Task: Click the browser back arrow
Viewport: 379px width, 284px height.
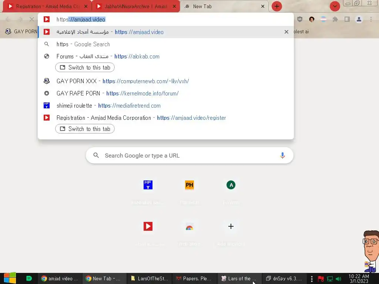Action: coord(8,19)
